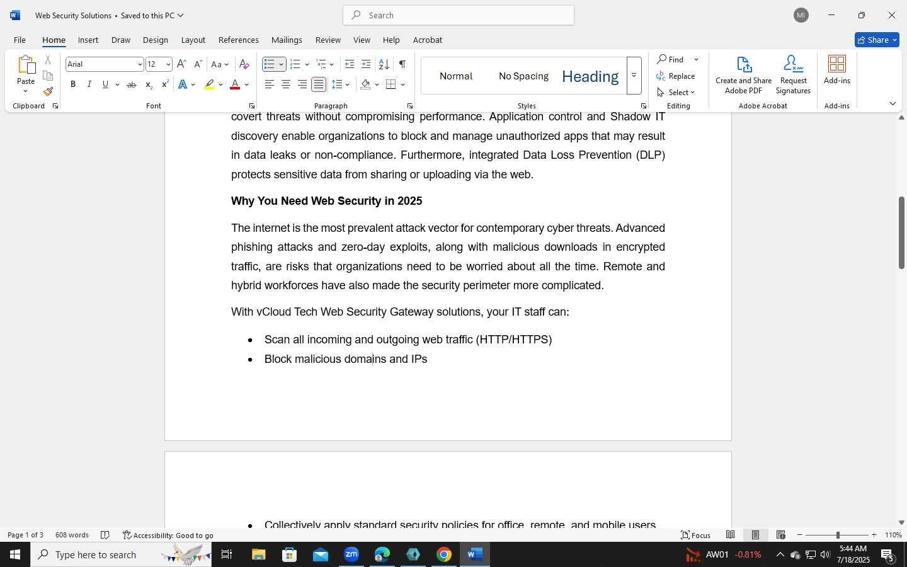Viewport: 907px width, 567px height.
Task: Click the Copy icon in Clipboard group
Action: tap(48, 76)
